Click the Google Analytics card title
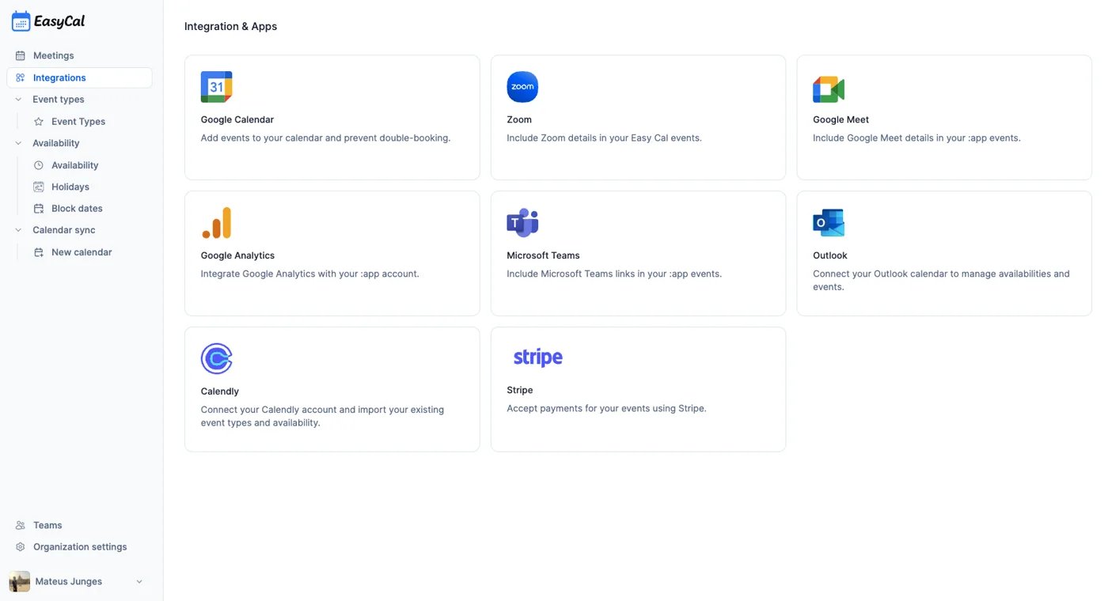 [237, 255]
